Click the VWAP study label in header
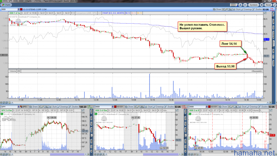277x156 pixels. pos(113,13)
